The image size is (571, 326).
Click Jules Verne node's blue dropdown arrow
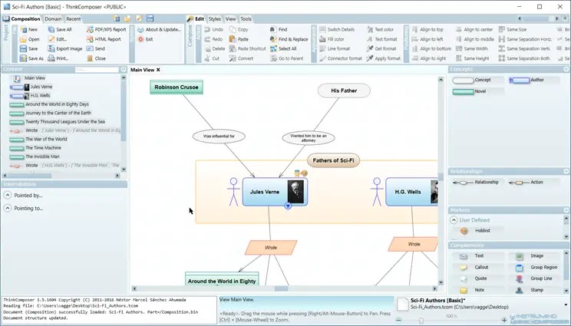pos(288,206)
